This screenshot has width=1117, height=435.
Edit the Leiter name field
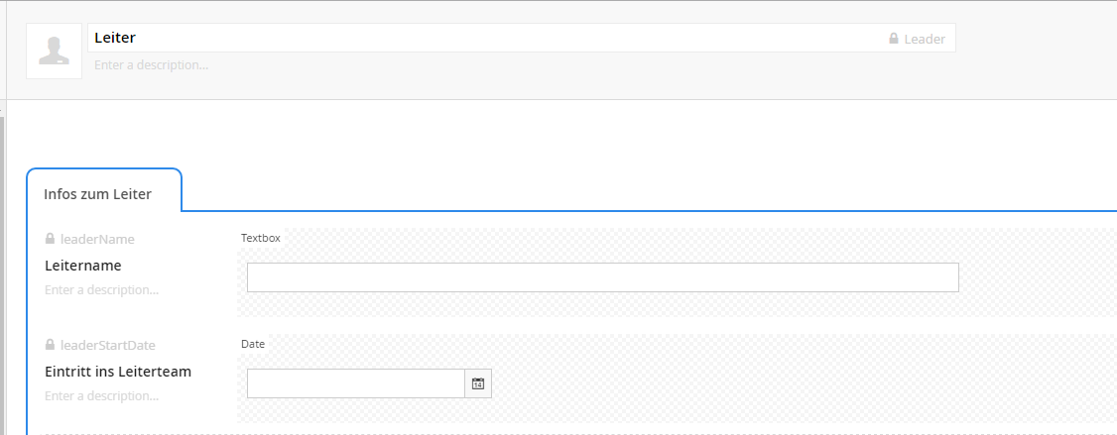tap(484, 38)
